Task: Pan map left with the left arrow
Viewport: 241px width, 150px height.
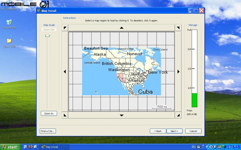Action: (65, 72)
